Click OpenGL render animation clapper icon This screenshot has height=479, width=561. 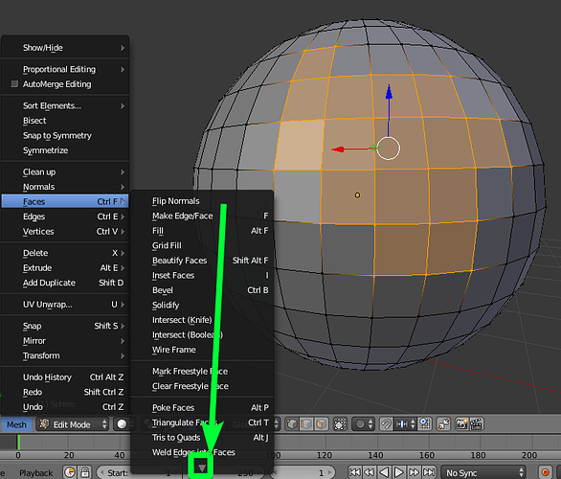(x=476, y=424)
